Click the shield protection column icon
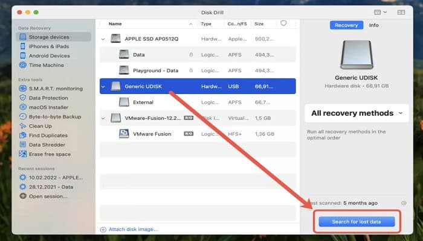423x241 pixels. [283, 23]
